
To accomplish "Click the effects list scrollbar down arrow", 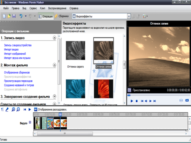I will 124,103.
